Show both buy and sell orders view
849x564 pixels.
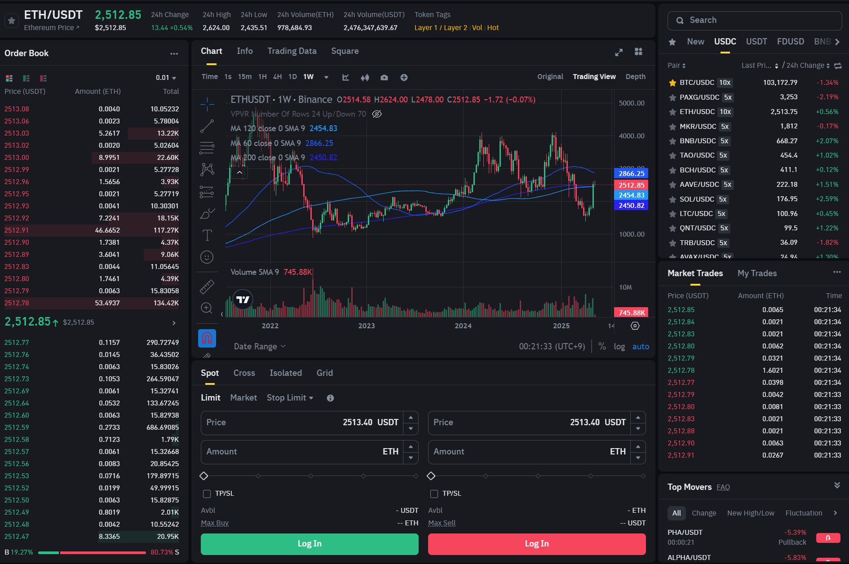(x=9, y=78)
